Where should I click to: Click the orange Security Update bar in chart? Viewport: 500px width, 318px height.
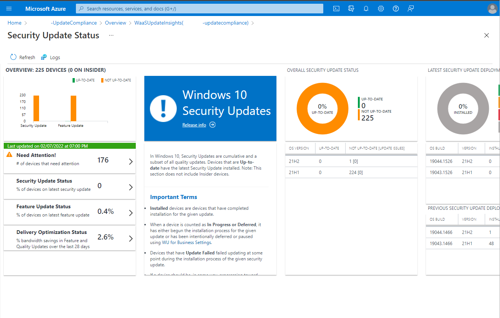(36, 108)
